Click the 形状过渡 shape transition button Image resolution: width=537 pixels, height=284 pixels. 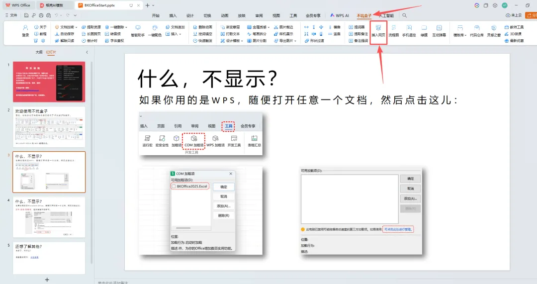[314, 41]
